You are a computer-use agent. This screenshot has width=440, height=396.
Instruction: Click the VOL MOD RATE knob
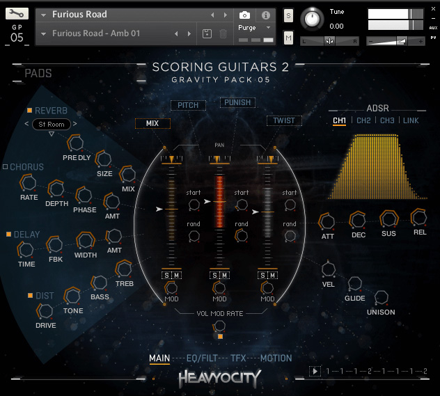(219, 326)
